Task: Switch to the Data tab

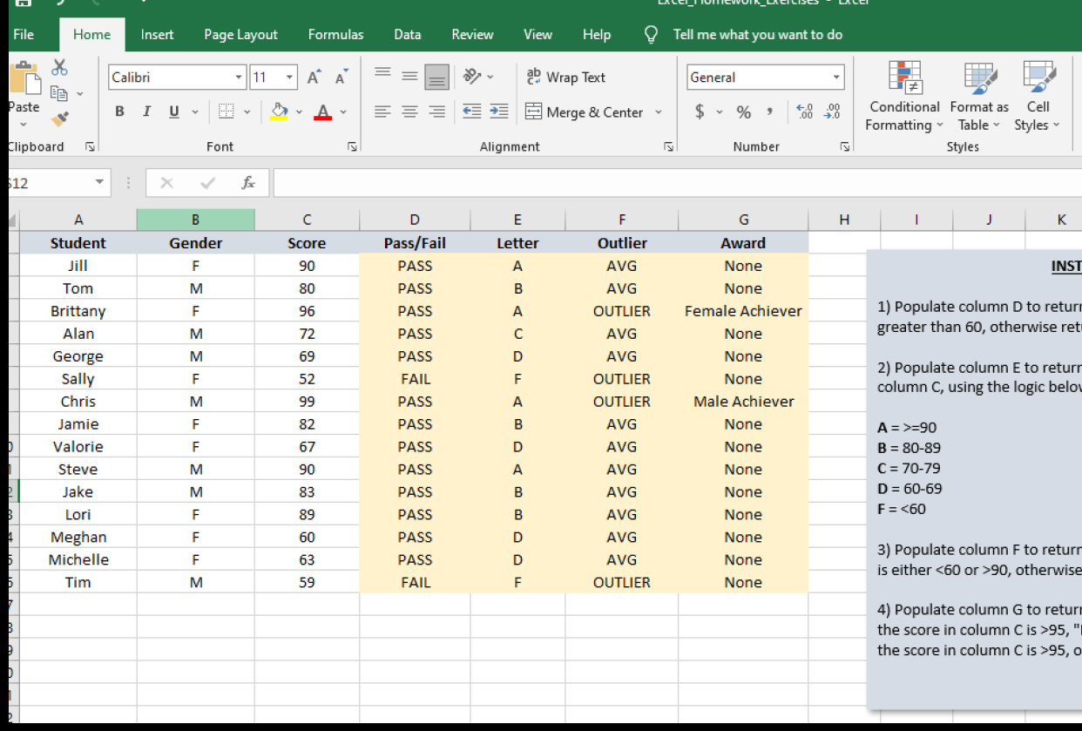Action: click(407, 35)
